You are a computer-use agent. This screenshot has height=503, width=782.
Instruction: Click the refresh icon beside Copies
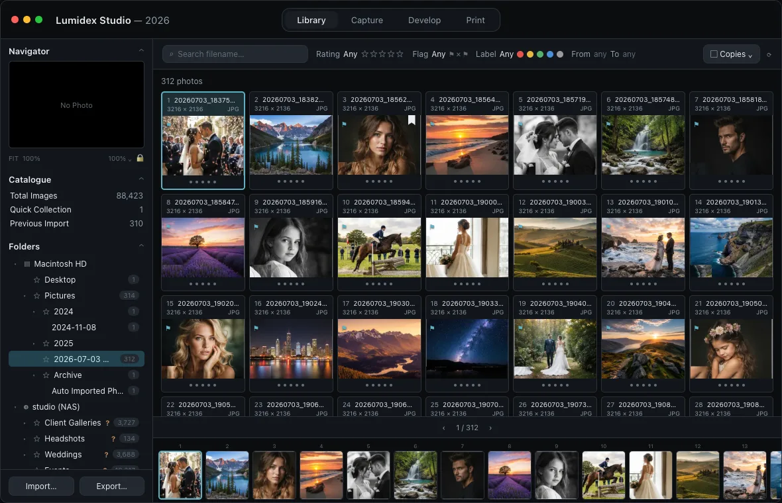(769, 54)
